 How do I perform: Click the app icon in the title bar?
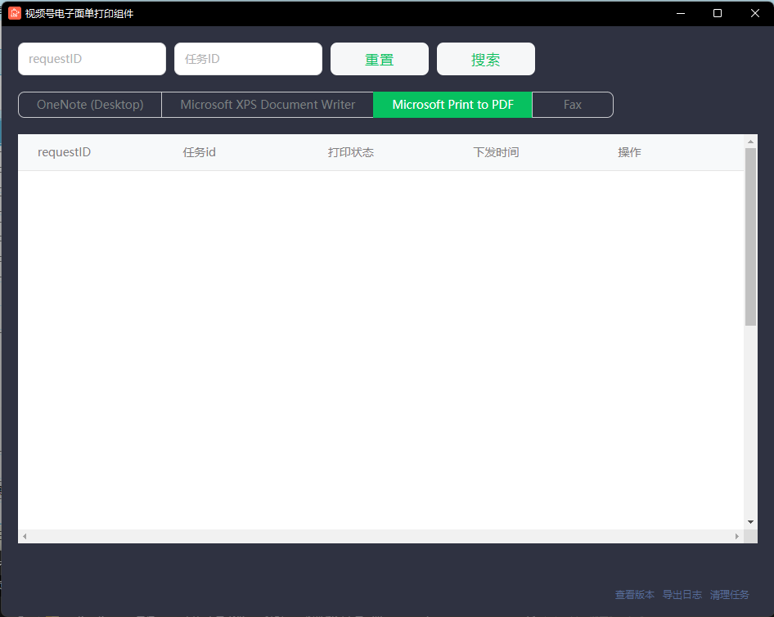click(14, 13)
